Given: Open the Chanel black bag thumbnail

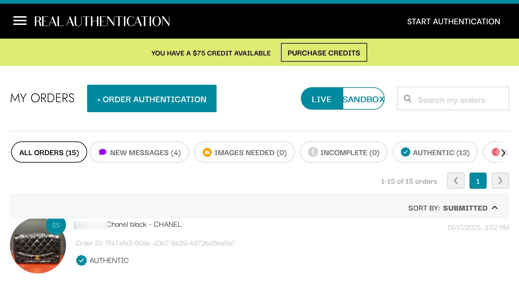Looking at the screenshot, I should click(38, 246).
